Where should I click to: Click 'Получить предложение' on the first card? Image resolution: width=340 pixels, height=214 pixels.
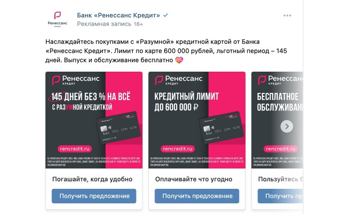click(94, 196)
